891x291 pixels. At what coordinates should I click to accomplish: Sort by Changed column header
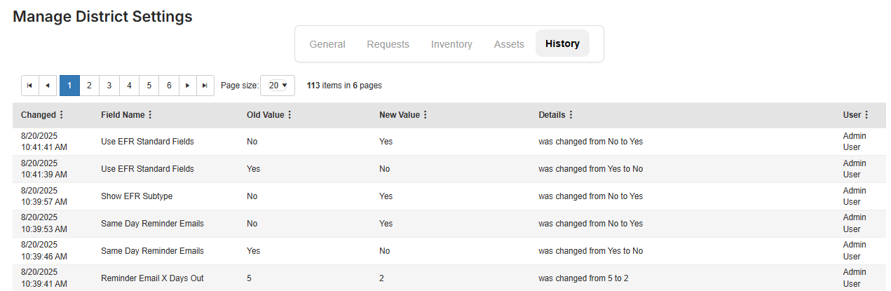pyautogui.click(x=38, y=115)
